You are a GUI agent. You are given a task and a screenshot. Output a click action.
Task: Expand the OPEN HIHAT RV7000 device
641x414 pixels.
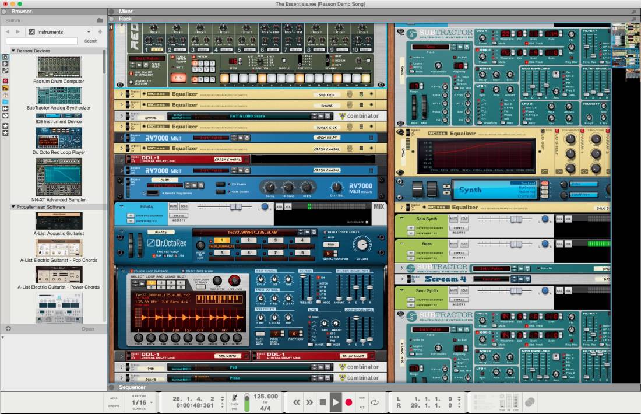[121, 138]
